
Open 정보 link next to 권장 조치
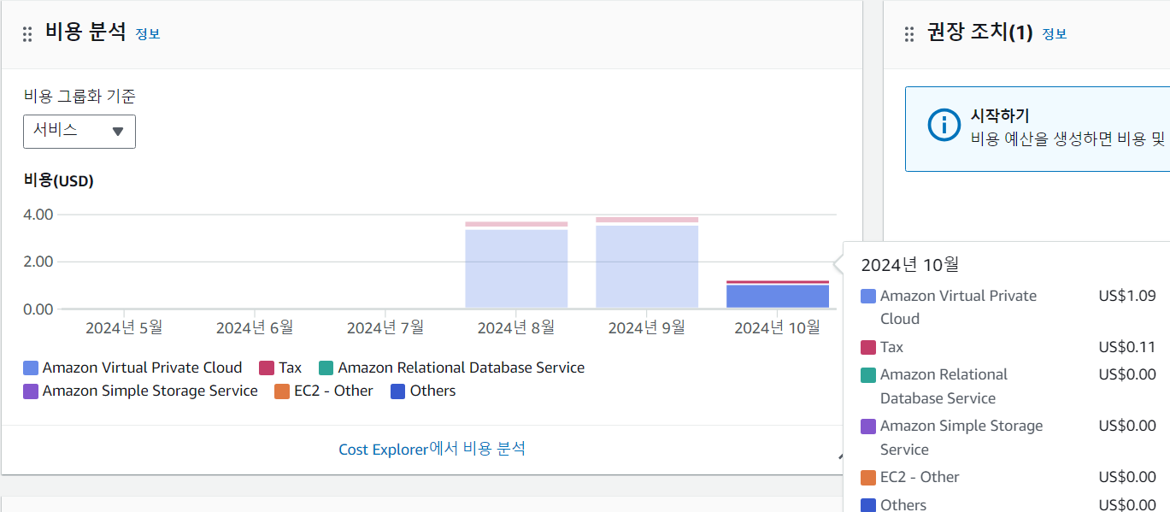[1054, 34]
